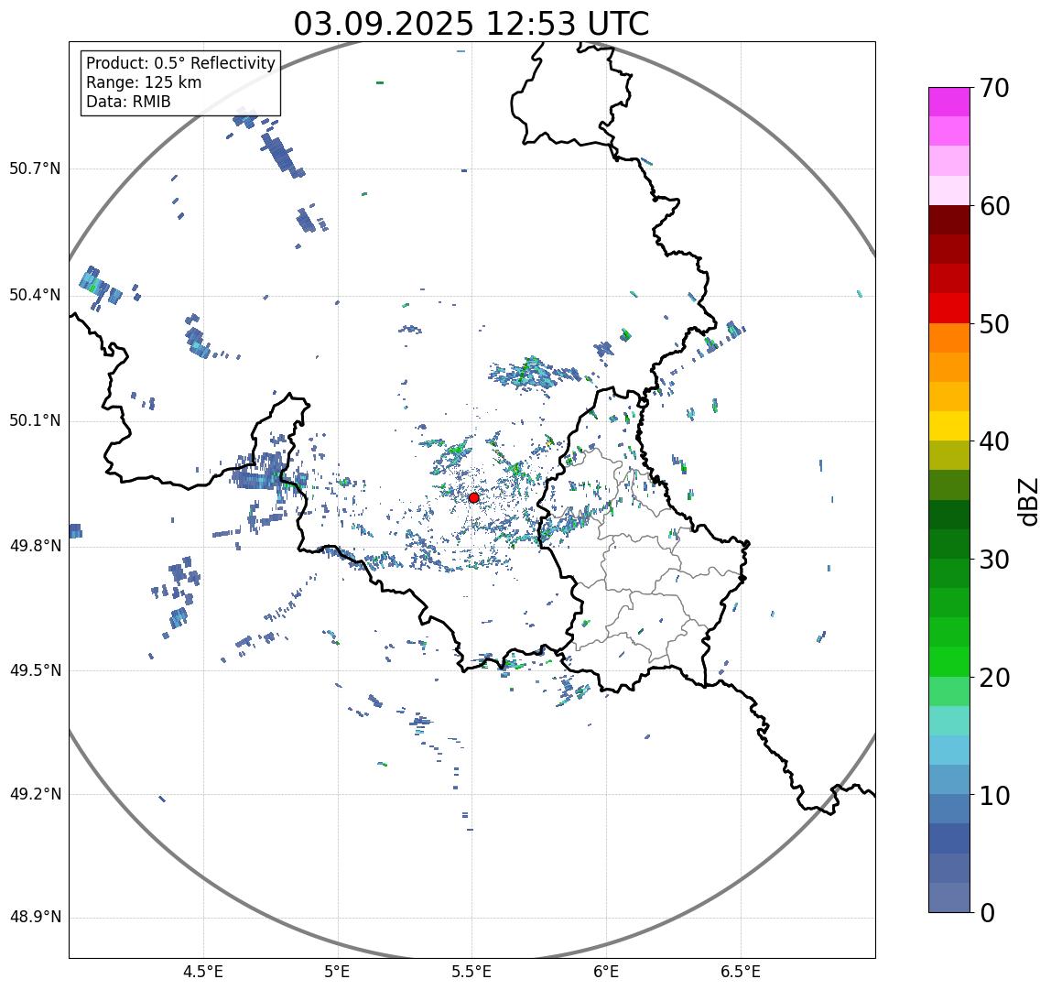Click the longitude label '6°E'
1051x990 pixels.
(x=607, y=972)
